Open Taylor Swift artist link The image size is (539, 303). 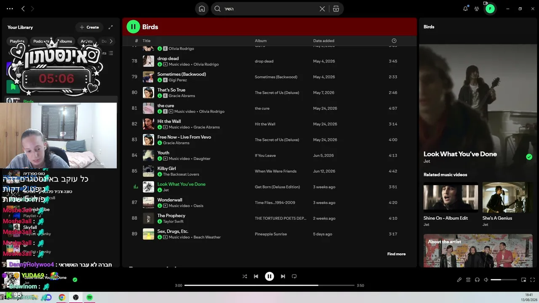[x=173, y=221]
